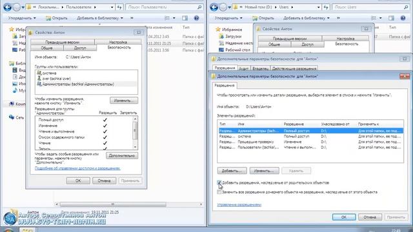Open view options dropdown arrow in right Explorer
Screen dimensions: 413x232
pos(380,18)
